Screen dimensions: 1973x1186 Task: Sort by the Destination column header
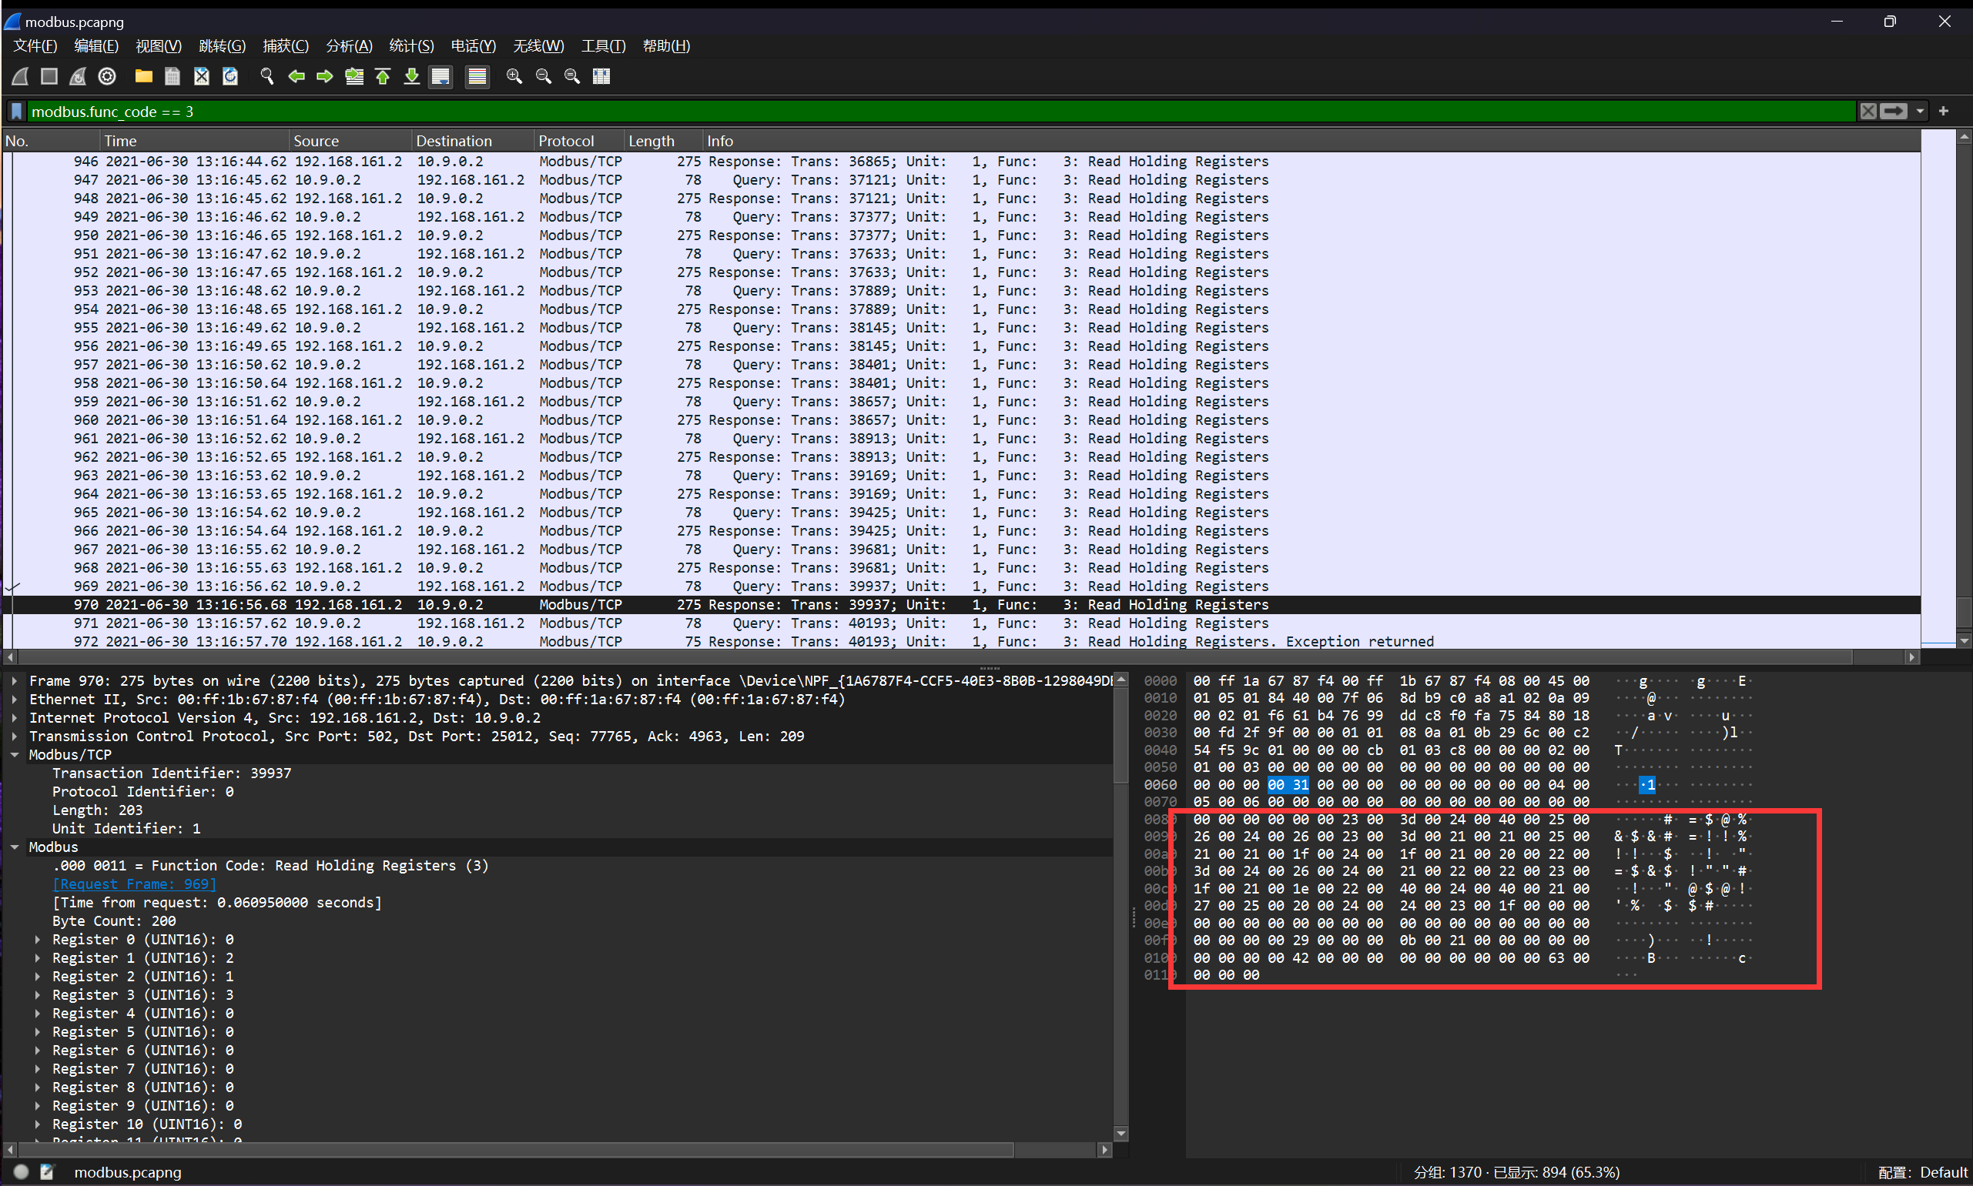(474, 141)
